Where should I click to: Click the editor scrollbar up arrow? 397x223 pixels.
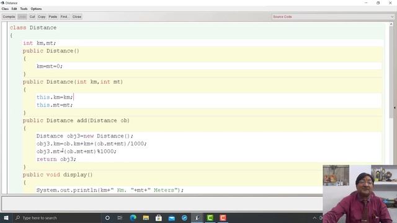391,24
